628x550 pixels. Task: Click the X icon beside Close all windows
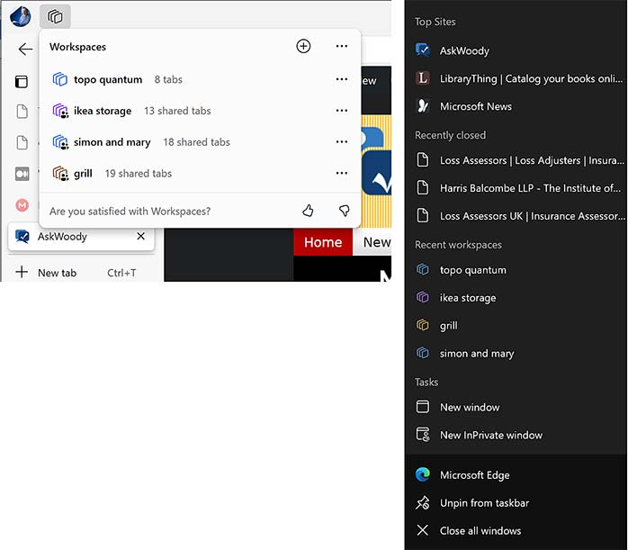[423, 530]
